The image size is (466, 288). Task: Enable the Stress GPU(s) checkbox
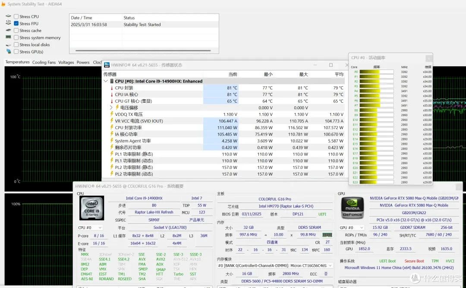coord(16,52)
